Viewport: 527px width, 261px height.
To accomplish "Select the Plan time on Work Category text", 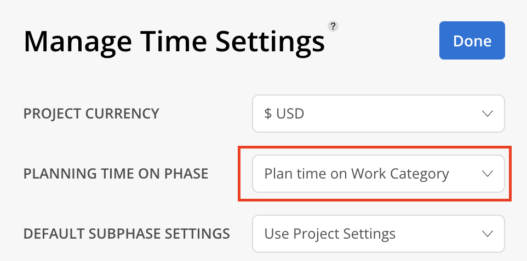I will tap(357, 174).
